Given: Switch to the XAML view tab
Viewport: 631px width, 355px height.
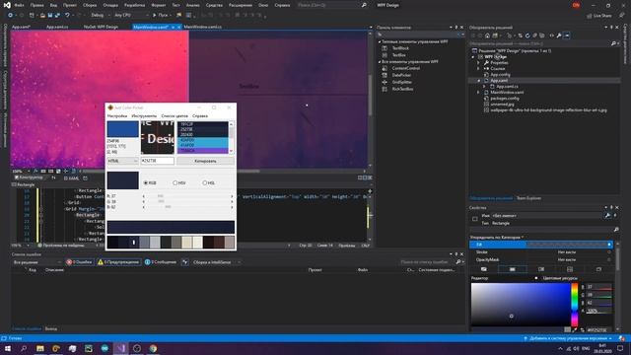Looking at the screenshot, I should [x=72, y=177].
